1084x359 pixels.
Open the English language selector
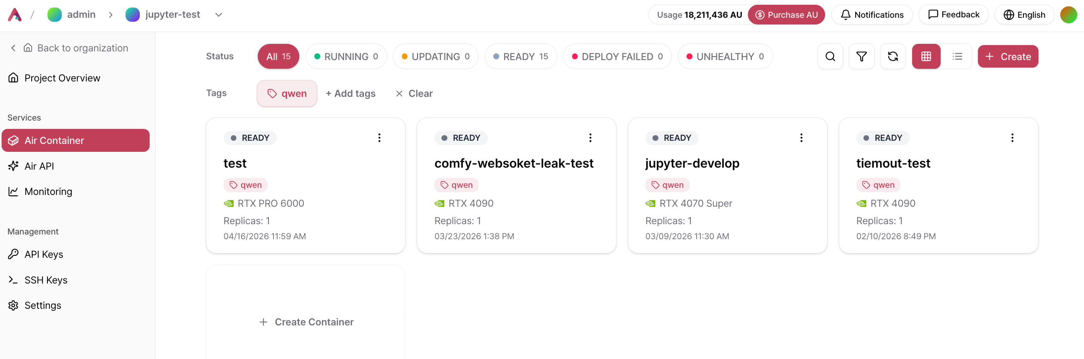[1024, 15]
